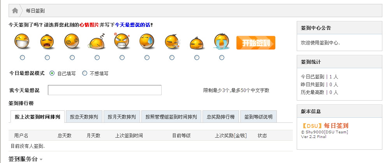Viewport: 389px width, 163px height.
Task: Select radio button under dizzy emoticon
Action: coord(72,58)
